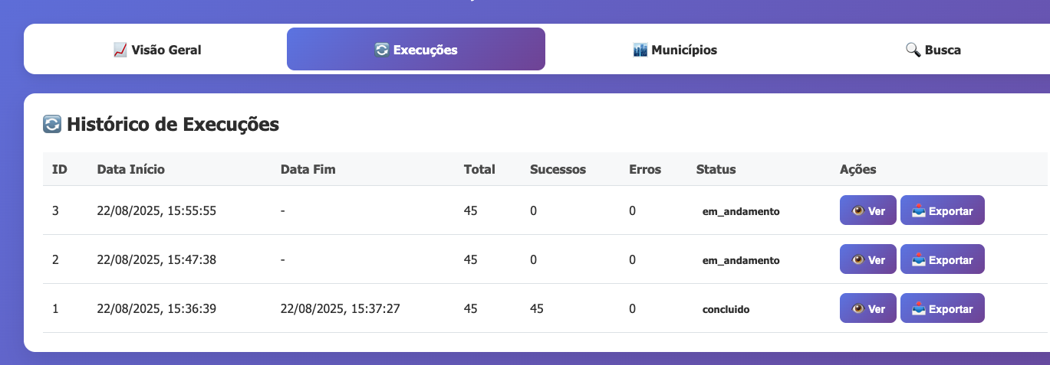This screenshot has height=365, width=1050.
Task: Switch to the Municípios tab
Action: pos(675,50)
